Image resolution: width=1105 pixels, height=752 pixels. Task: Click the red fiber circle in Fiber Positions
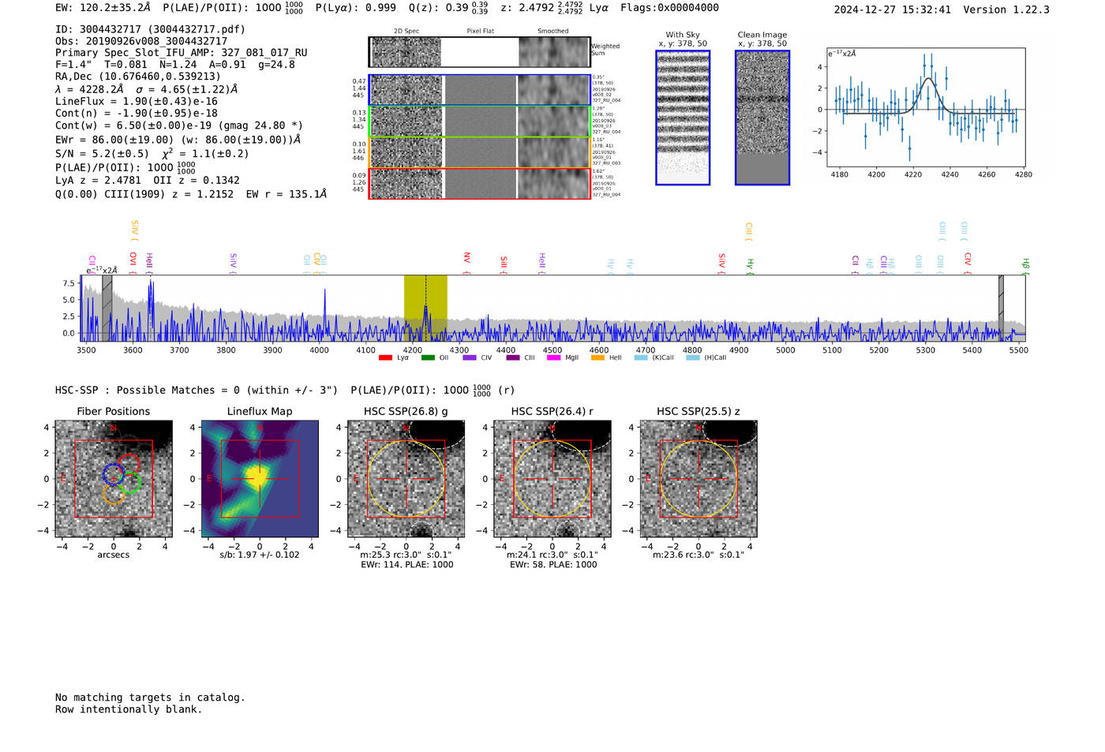(129, 463)
